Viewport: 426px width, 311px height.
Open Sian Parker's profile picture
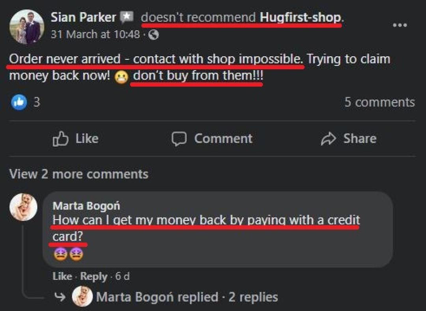coord(27,26)
